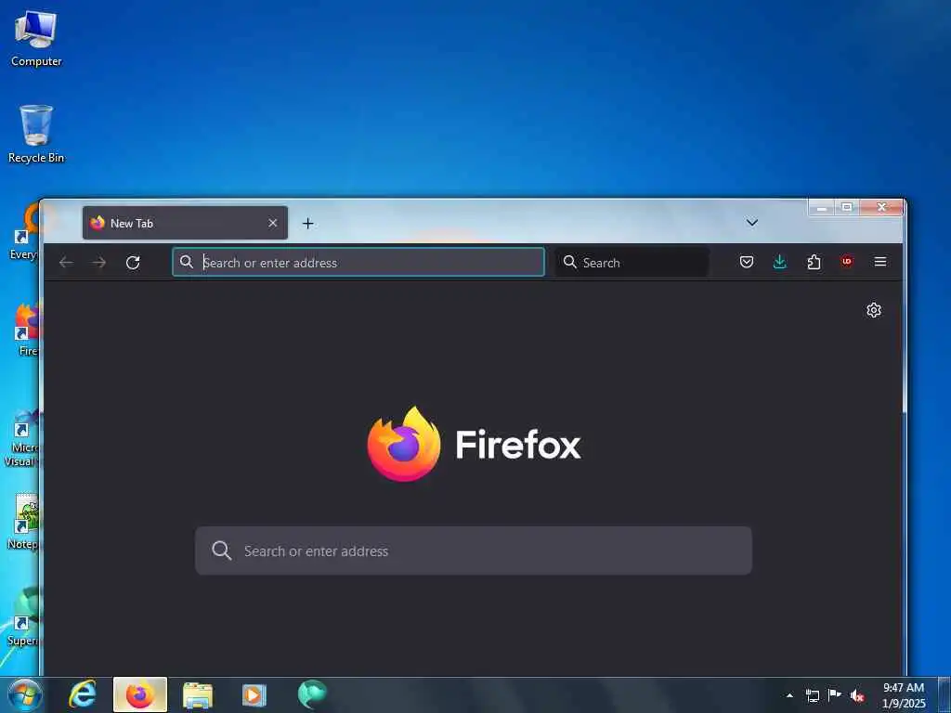This screenshot has width=951, height=713.
Task: Open Windows Media Player taskbar icon
Action: tap(254, 695)
